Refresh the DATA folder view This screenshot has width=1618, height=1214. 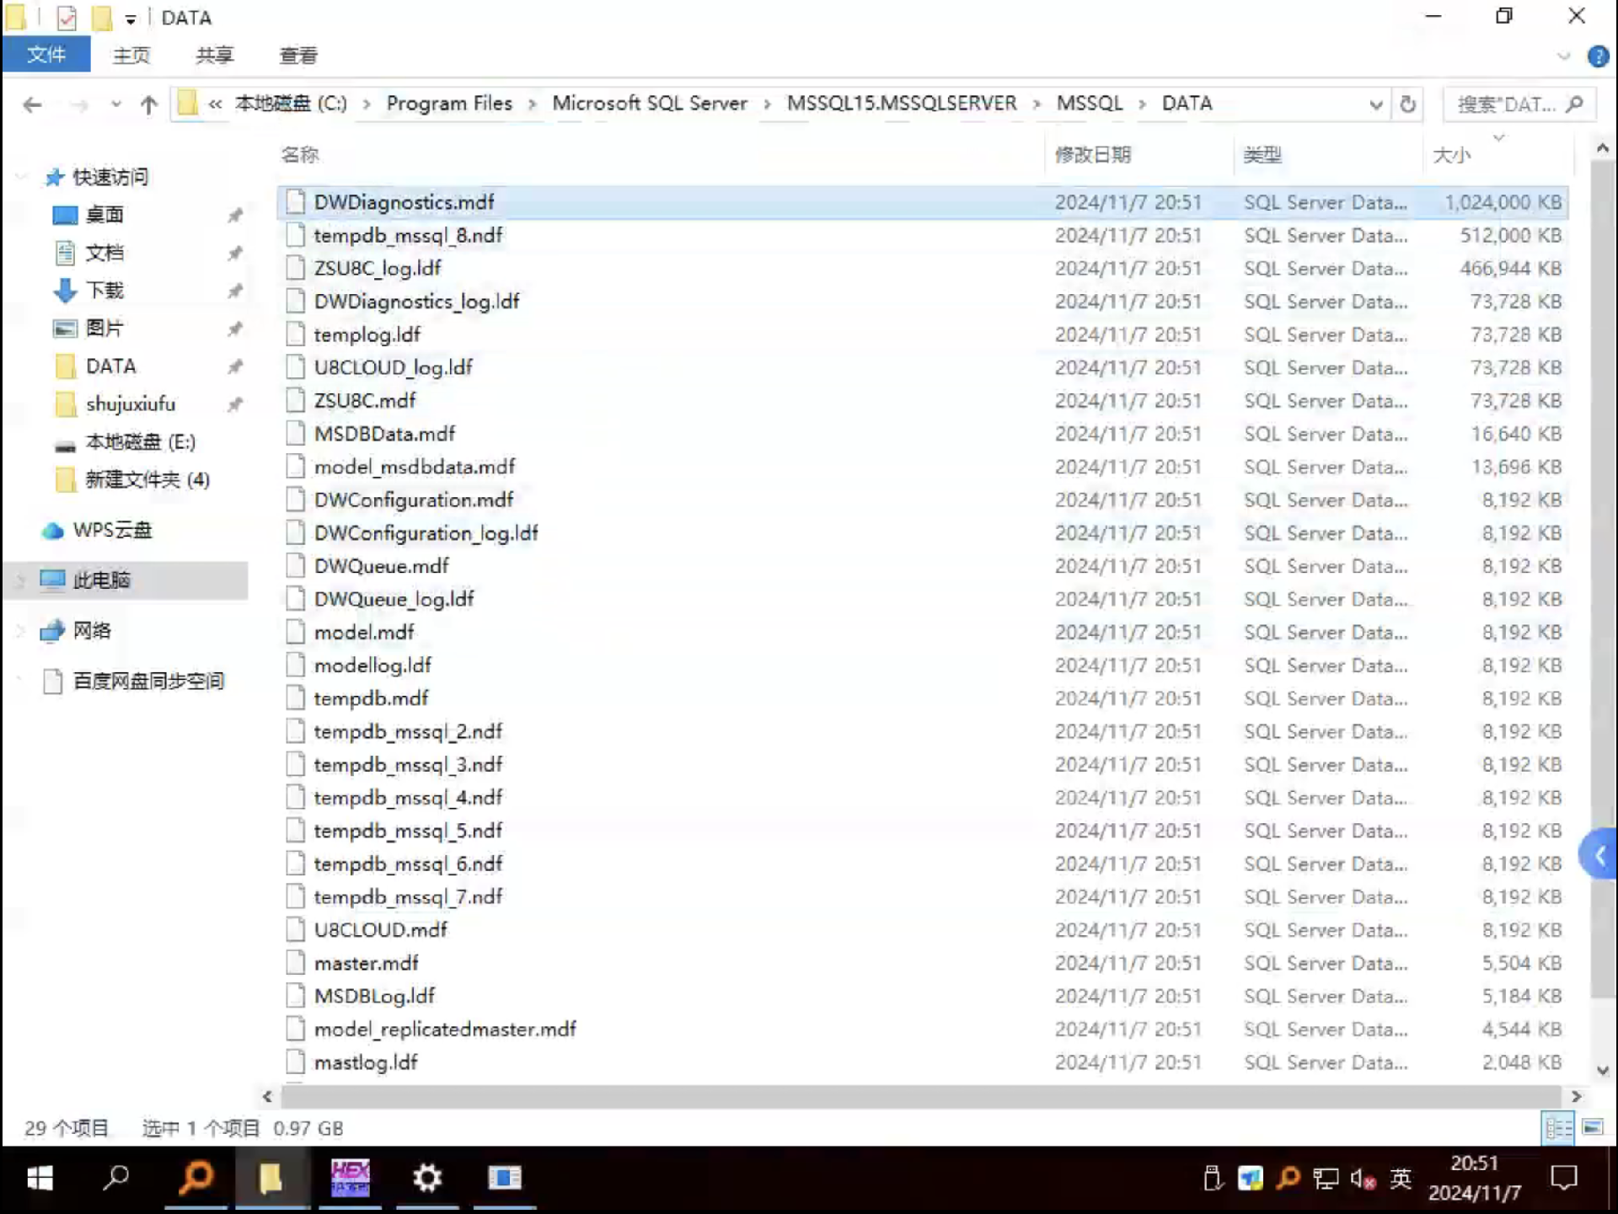pos(1407,104)
